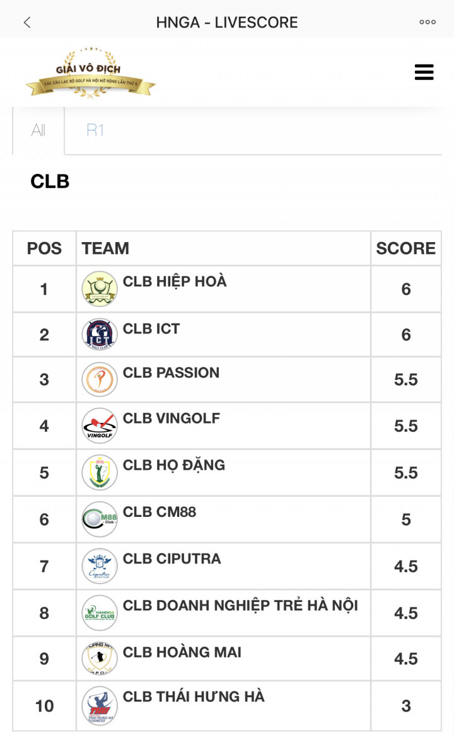The width and height of the screenshot is (454, 740).
Task: Tap the HNGA - LIVESCORE page title
Action: 227,23
